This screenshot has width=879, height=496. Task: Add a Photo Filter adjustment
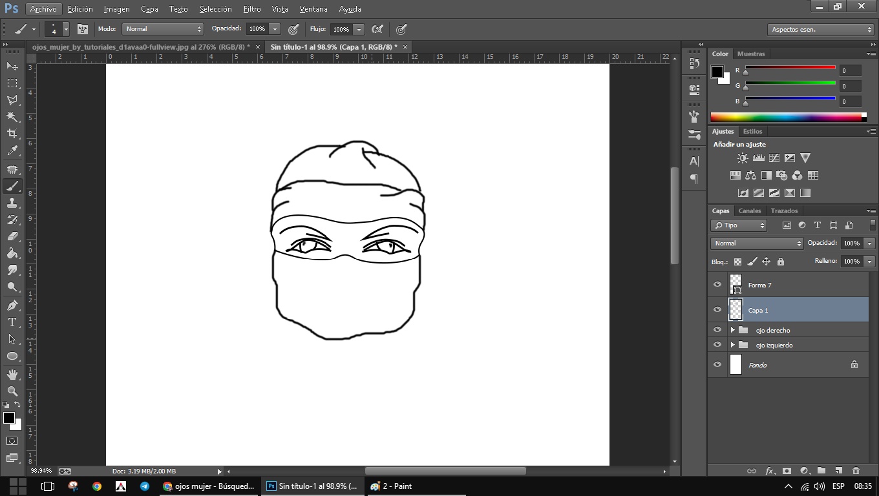pyautogui.click(x=782, y=175)
